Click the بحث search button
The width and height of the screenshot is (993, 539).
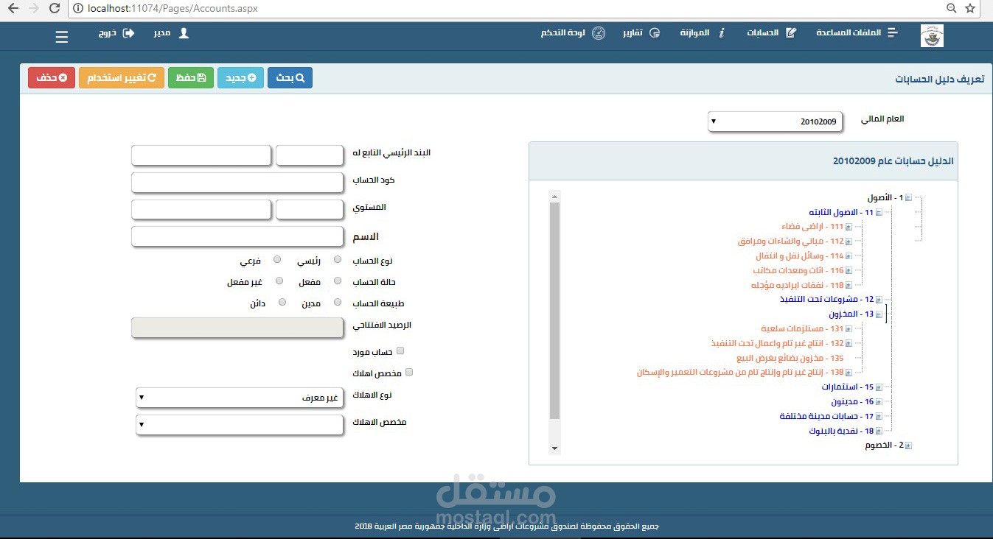point(290,77)
